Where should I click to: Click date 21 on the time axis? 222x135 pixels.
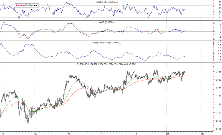(168, 133)
